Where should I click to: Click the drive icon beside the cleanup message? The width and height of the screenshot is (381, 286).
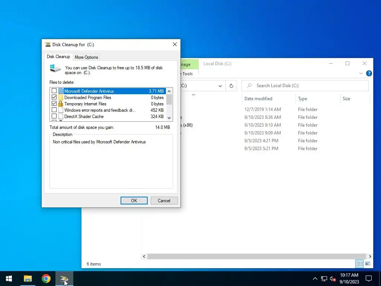point(55,69)
